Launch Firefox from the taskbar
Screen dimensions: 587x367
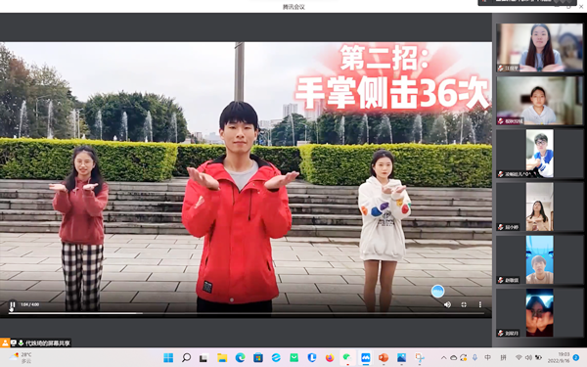pyautogui.click(x=330, y=357)
